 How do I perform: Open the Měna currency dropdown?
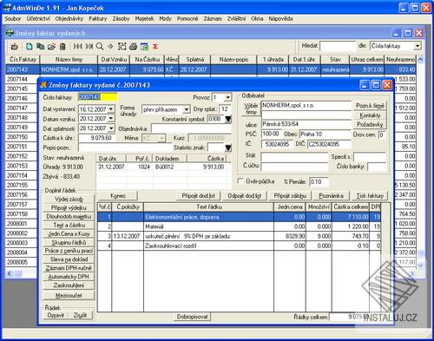[x=161, y=138]
